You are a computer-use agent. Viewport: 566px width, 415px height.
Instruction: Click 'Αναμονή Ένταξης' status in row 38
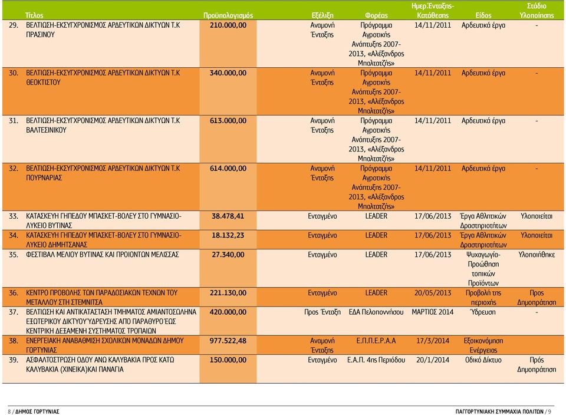[323, 345]
